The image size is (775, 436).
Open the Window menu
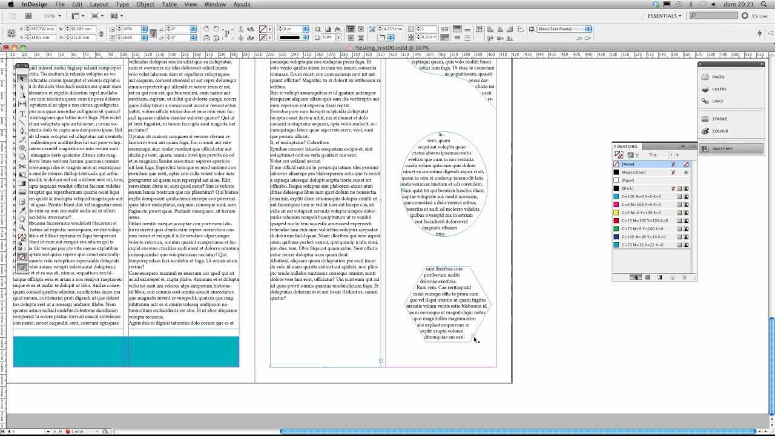[x=215, y=4]
